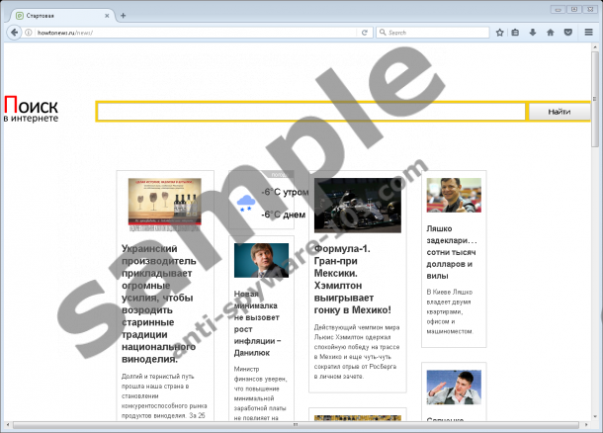The image size is (603, 433).
Task: Click the yellow-bordered page search field
Action: point(310,112)
